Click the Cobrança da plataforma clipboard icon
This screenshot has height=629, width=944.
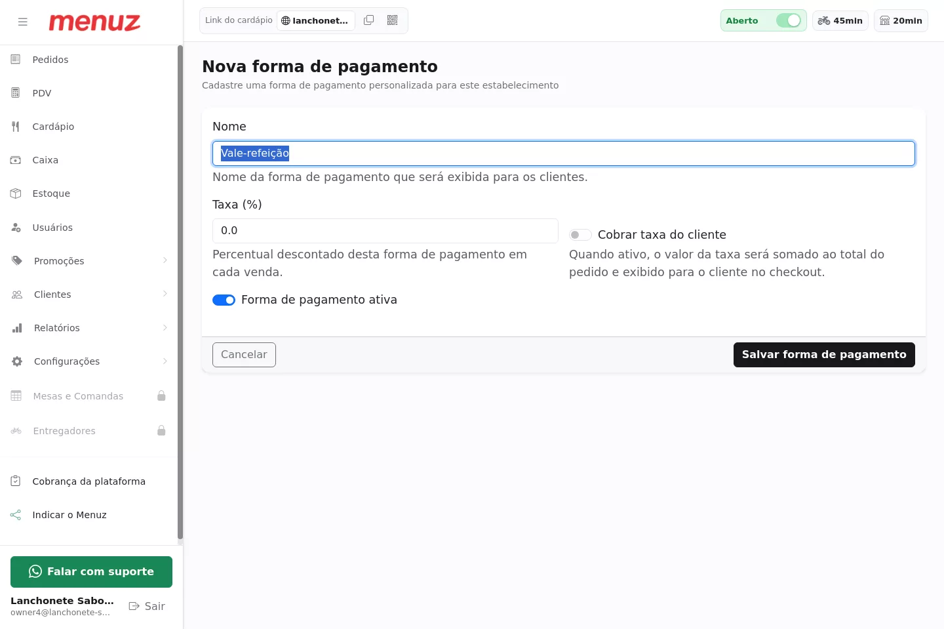(16, 481)
